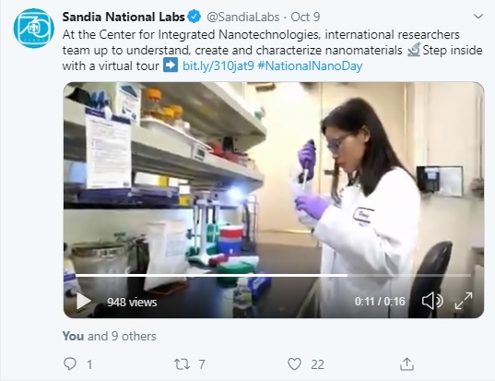Open the @SandiaLabs handle
495x381 pixels.
[x=242, y=17]
